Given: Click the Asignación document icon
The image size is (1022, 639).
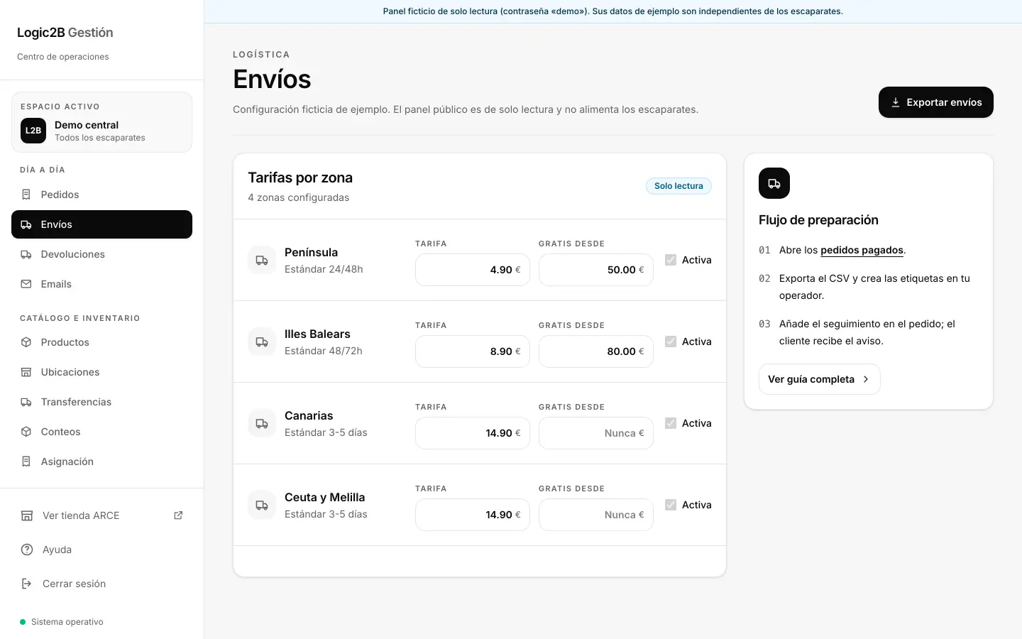Looking at the screenshot, I should 26,461.
